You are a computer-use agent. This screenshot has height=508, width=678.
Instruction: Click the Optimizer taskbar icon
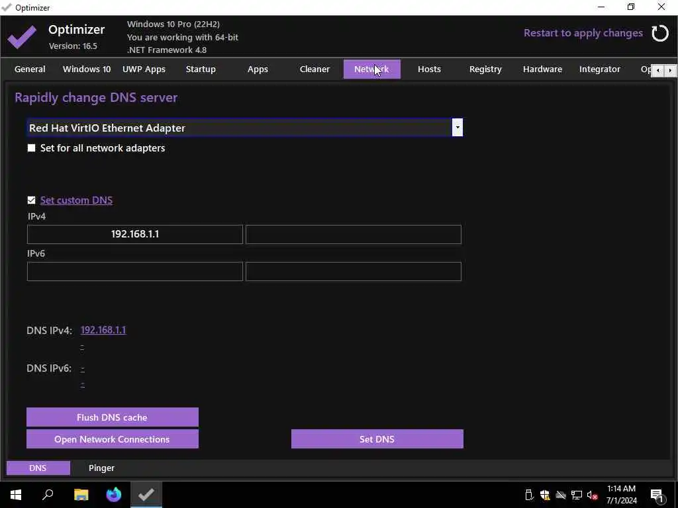(146, 495)
